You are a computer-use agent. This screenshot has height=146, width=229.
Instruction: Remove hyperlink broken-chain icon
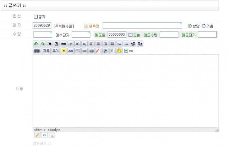(92, 51)
